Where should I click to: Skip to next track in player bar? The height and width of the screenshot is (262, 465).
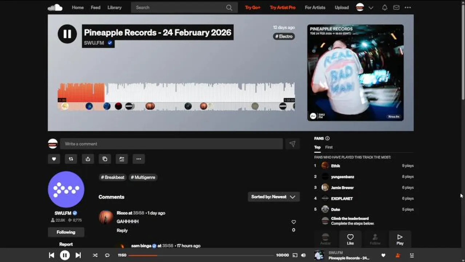(x=78, y=255)
